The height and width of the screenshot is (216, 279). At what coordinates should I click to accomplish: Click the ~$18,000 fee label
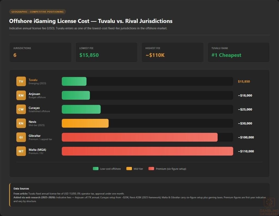click(245, 95)
